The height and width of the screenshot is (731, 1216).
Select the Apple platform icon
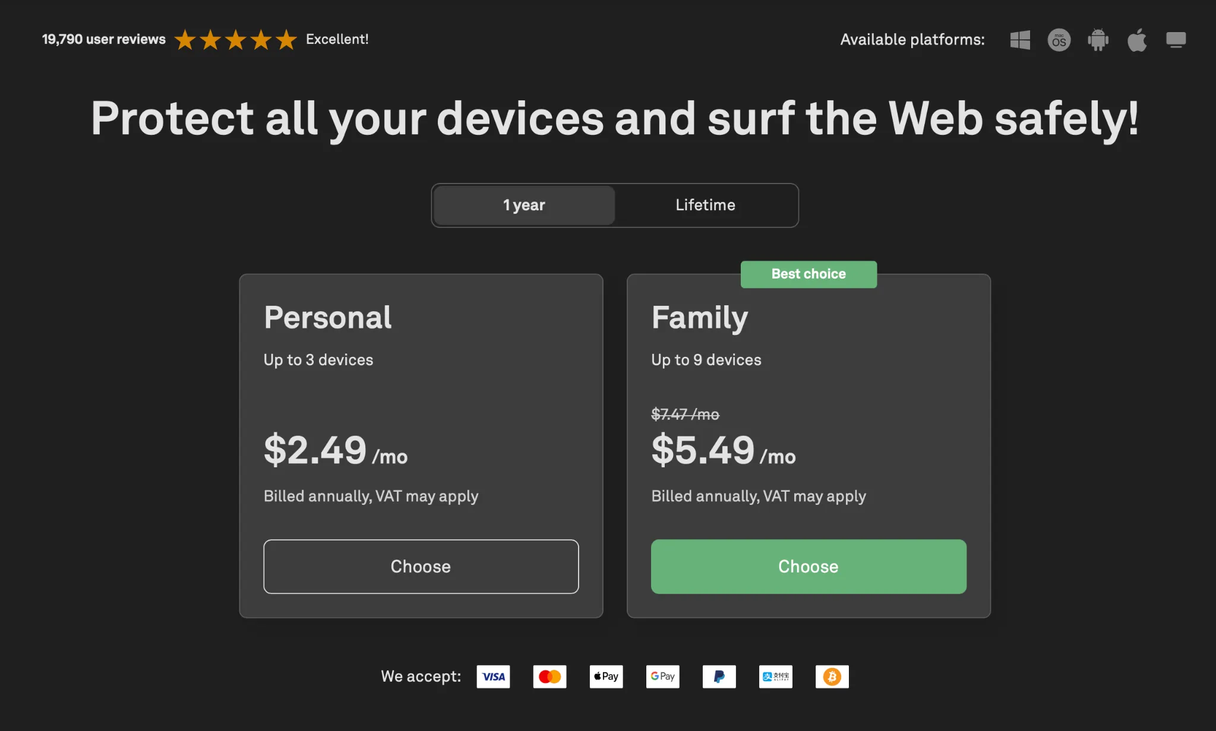pos(1136,39)
